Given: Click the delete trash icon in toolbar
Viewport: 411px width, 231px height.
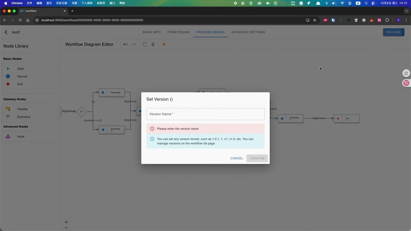Looking at the screenshot, I should [153, 44].
